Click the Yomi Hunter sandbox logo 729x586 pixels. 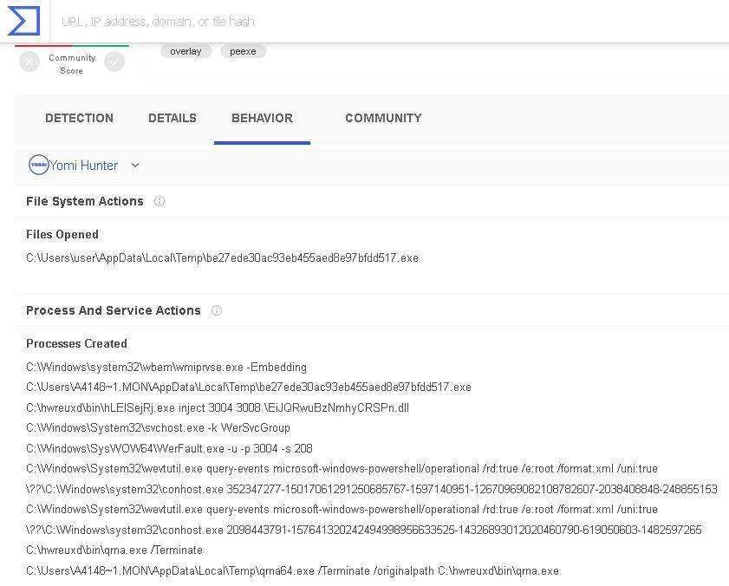tap(39, 165)
